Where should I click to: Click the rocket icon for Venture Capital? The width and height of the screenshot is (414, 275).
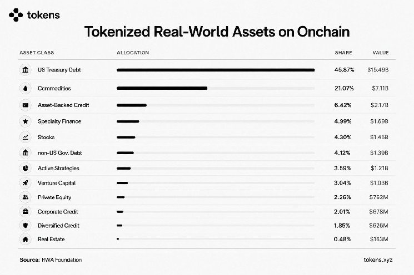[26, 183]
